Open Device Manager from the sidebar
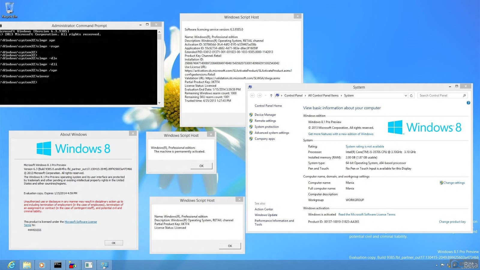 (265, 115)
